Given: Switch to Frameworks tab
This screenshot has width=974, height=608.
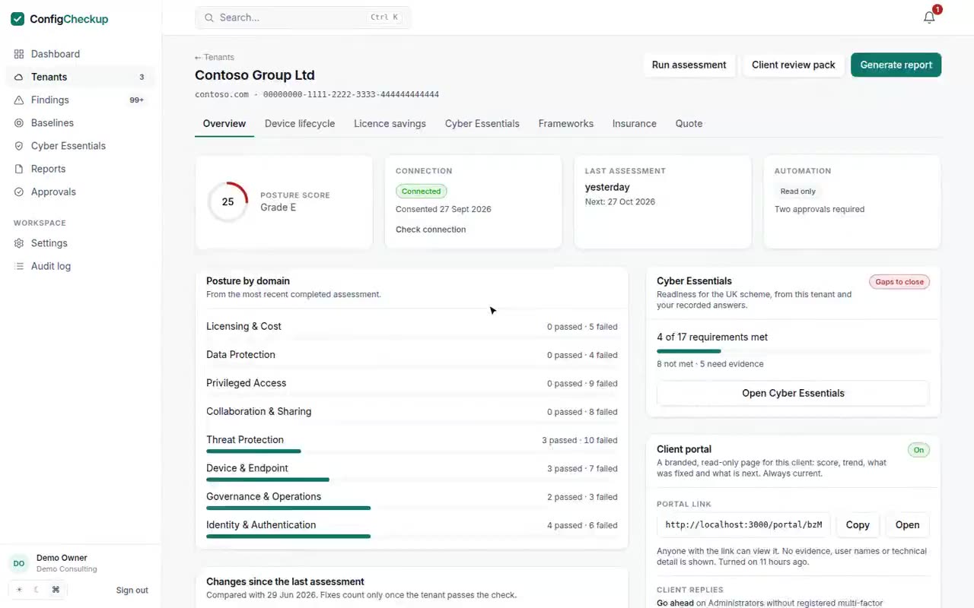Looking at the screenshot, I should pos(566,124).
